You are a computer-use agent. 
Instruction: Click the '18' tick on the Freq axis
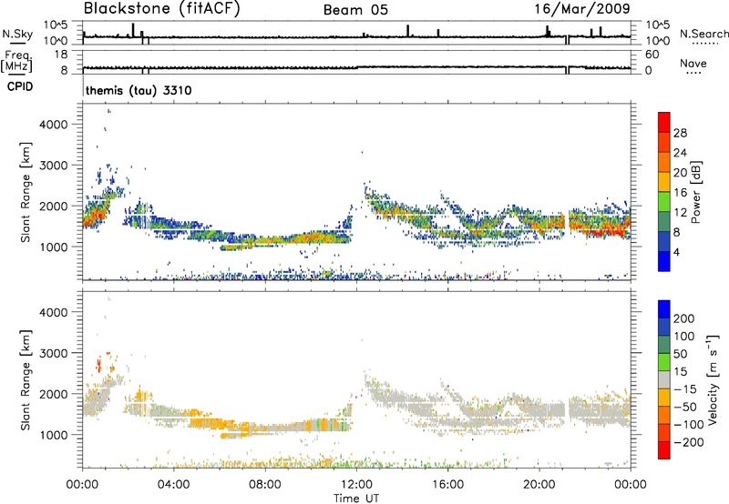pos(61,55)
